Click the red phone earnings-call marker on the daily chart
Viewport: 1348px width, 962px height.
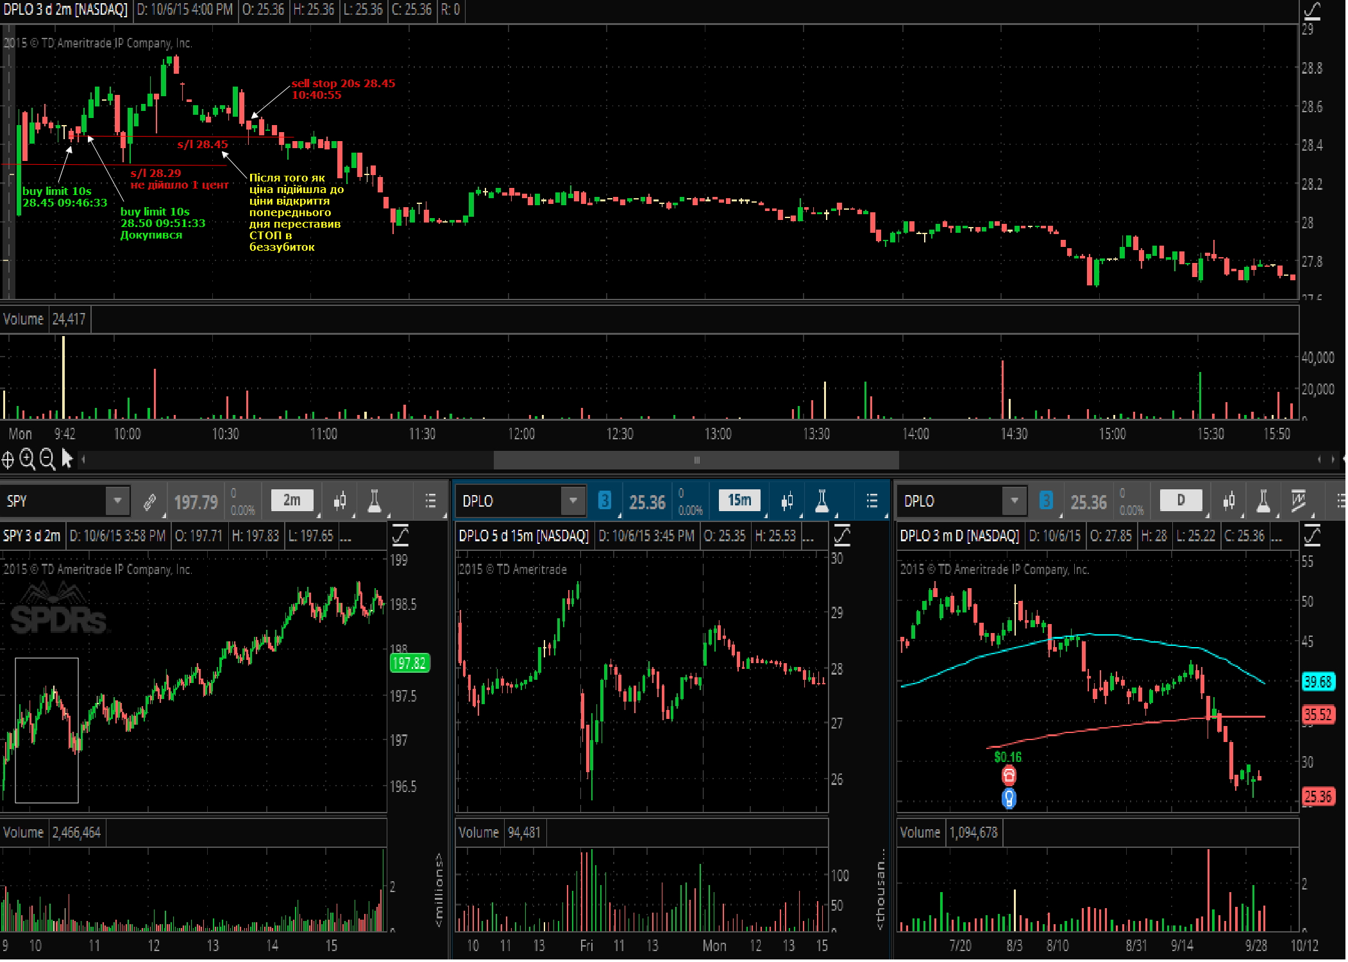1009,776
